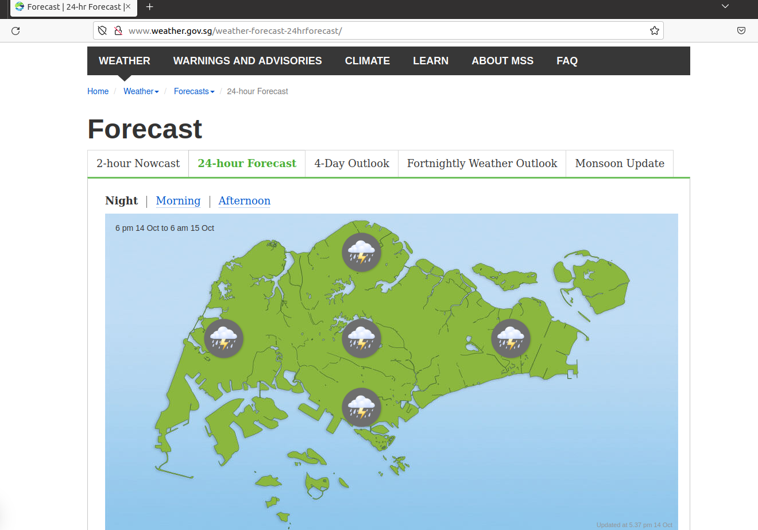Click the thunderstorm icon over northern Singapore
This screenshot has width=758, height=530.
click(x=361, y=252)
